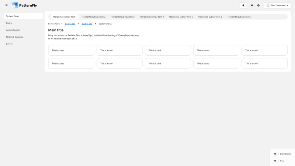Click the first Section title breadcrumb link

pyautogui.click(x=70, y=24)
